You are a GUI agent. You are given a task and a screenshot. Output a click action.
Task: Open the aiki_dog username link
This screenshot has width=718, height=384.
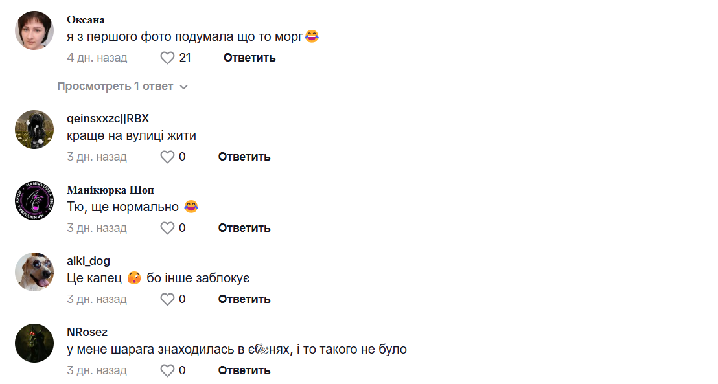tap(88, 261)
